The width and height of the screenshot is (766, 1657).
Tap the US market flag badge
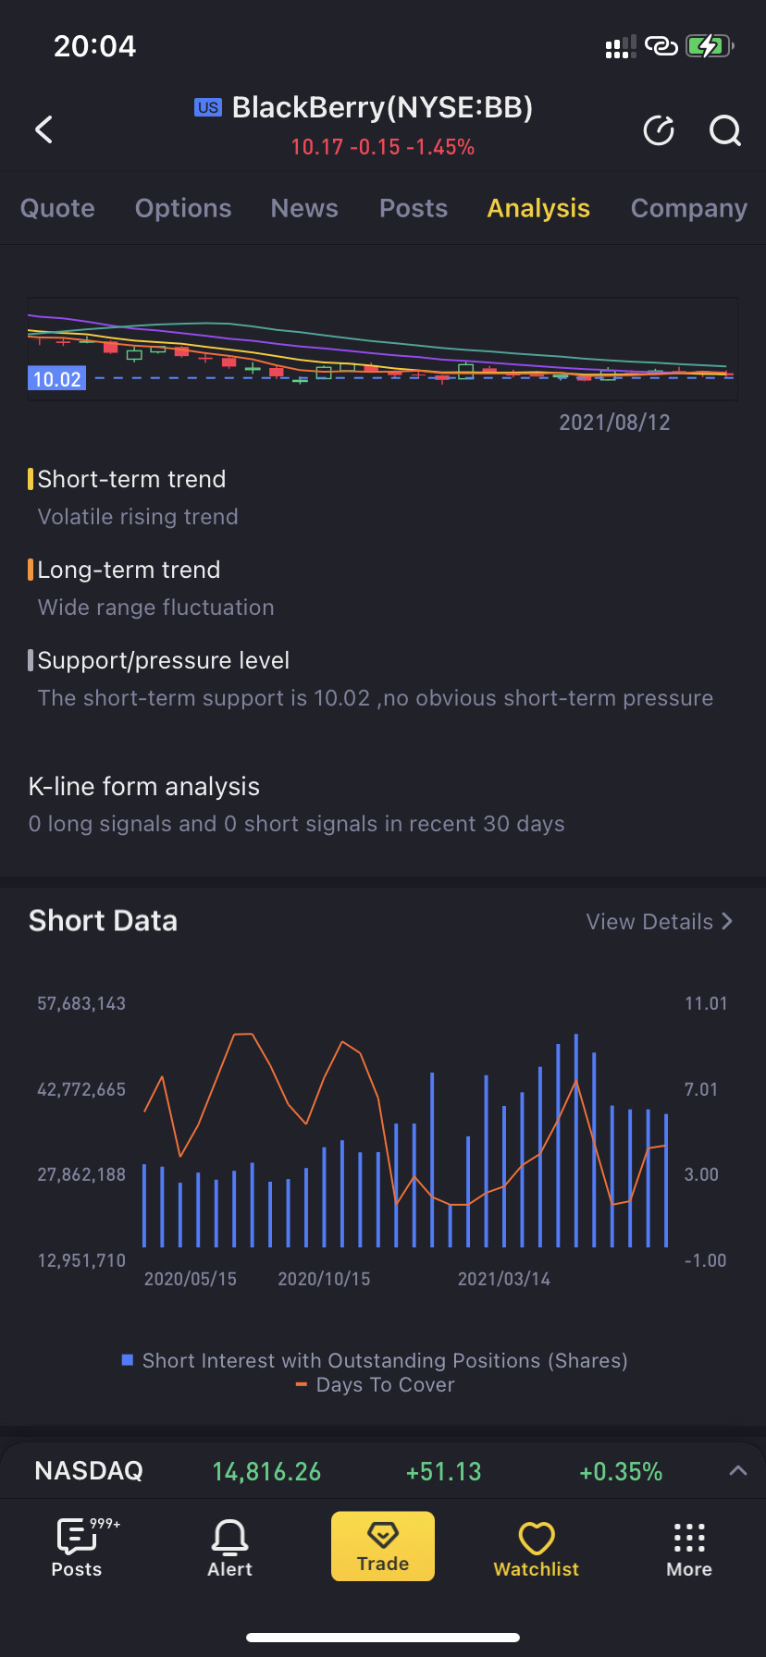208,107
